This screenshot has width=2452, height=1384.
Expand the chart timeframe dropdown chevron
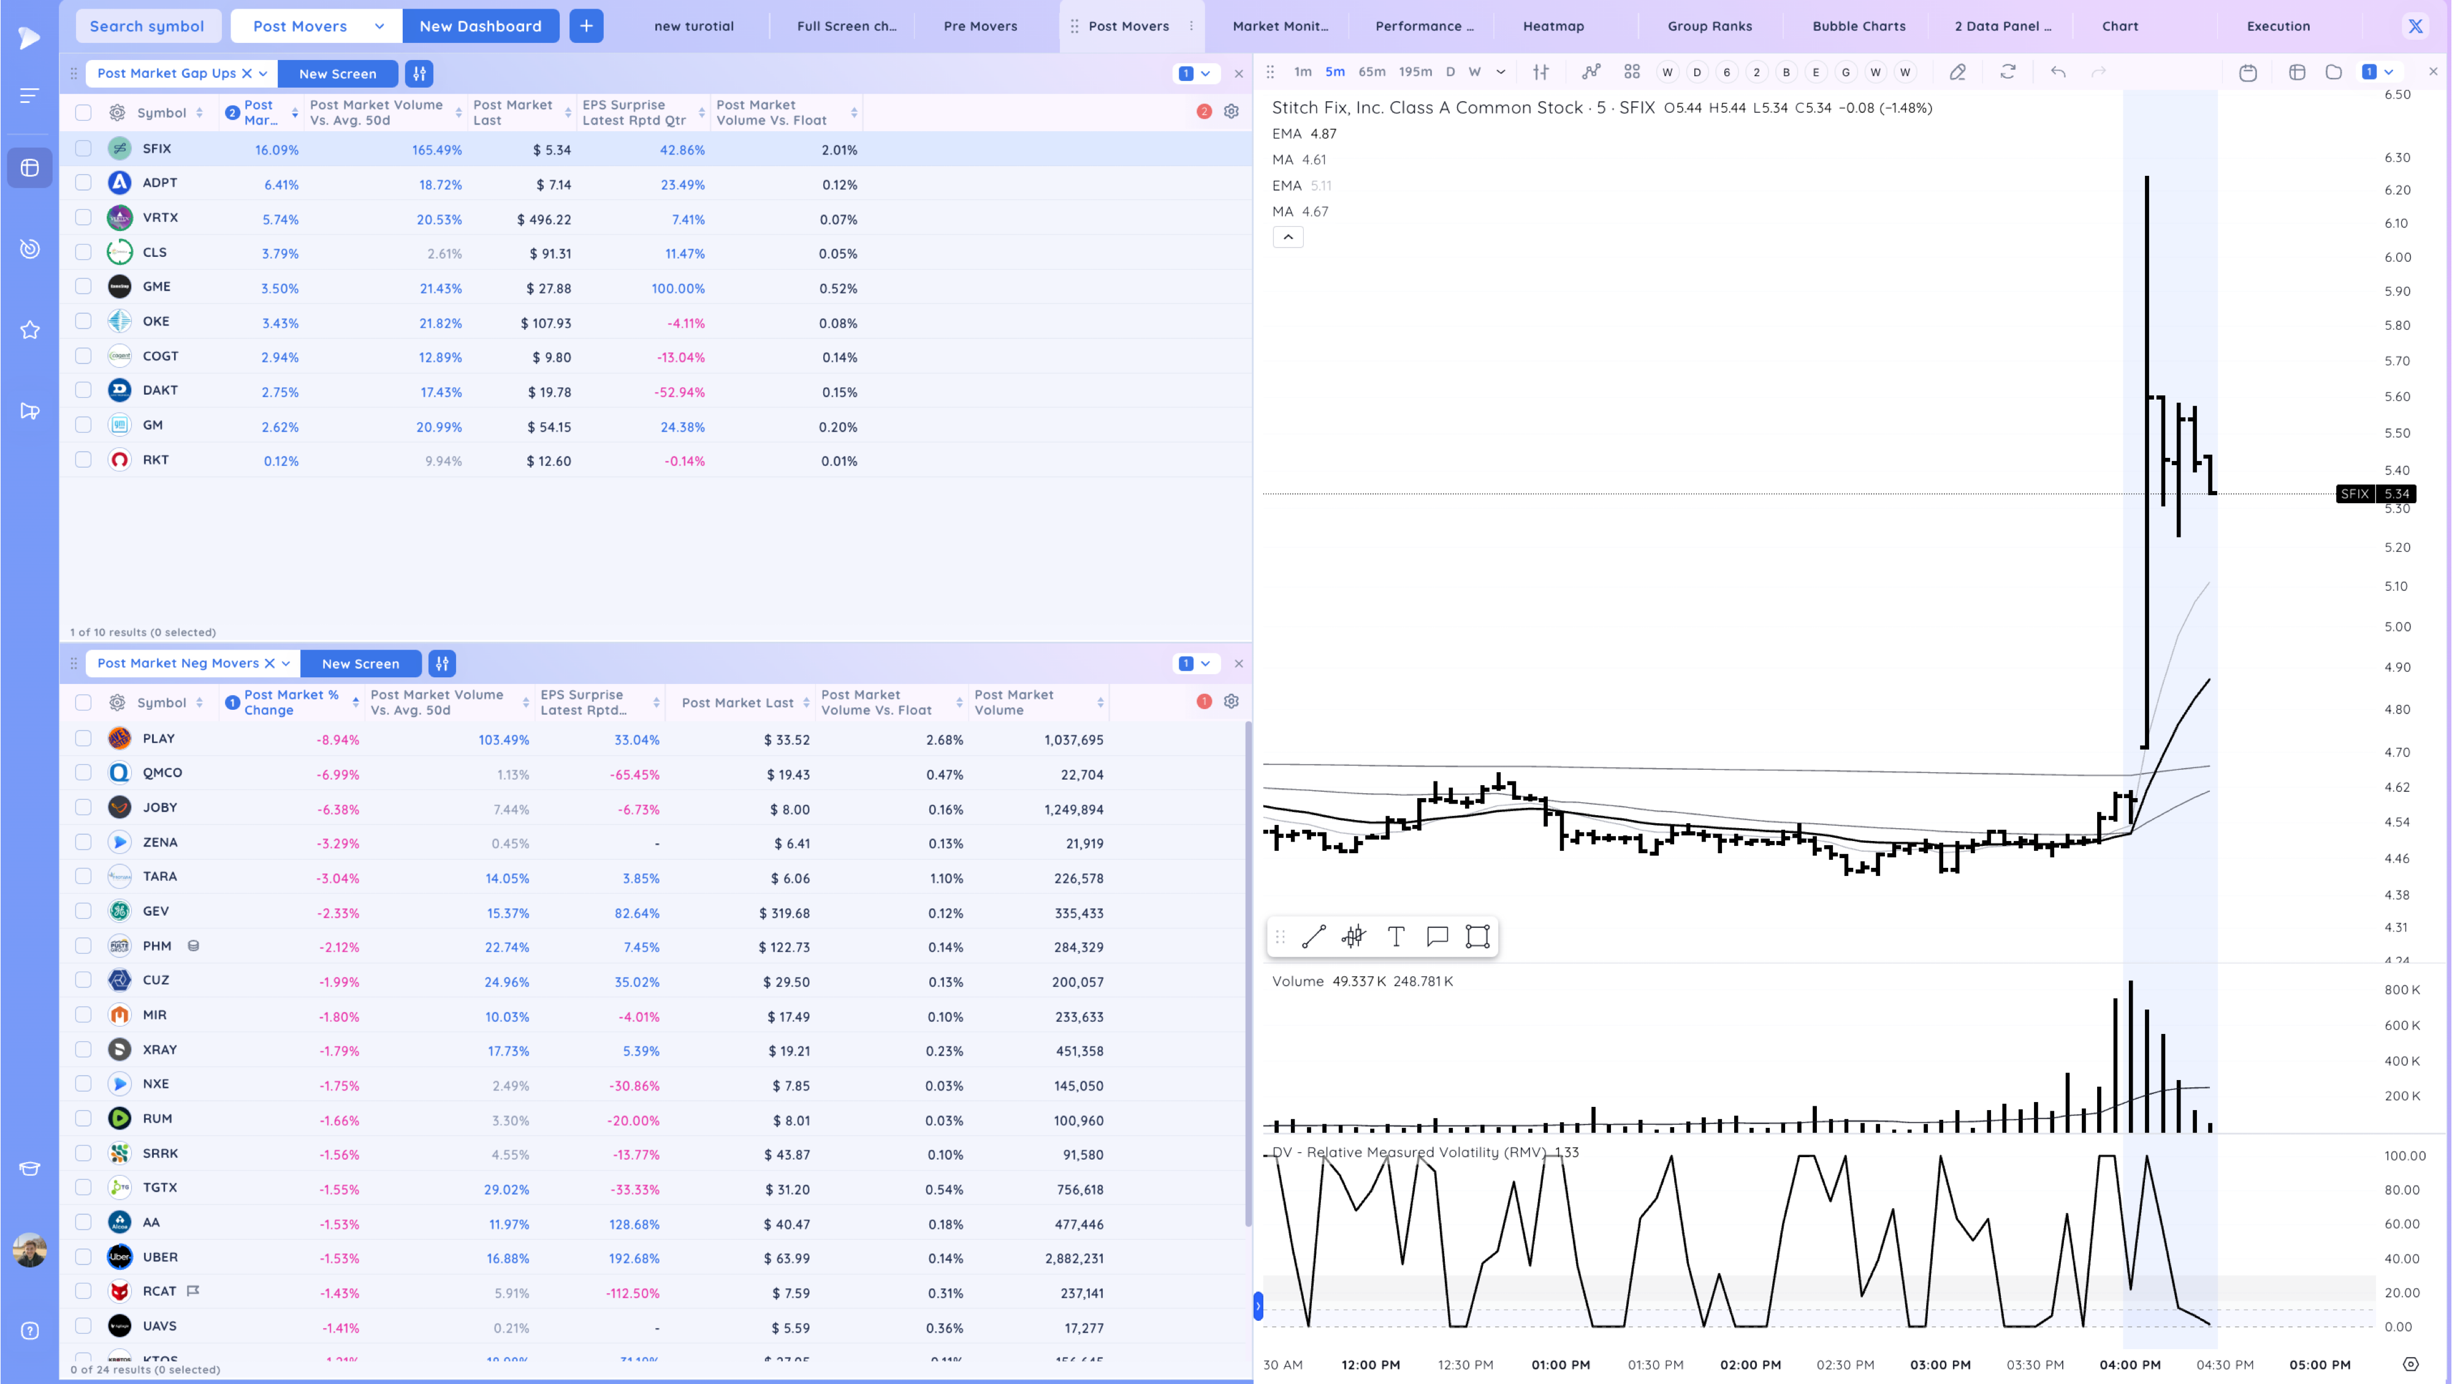tap(1501, 71)
